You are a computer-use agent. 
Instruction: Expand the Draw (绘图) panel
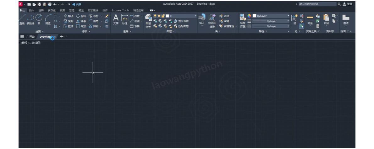[40, 31]
